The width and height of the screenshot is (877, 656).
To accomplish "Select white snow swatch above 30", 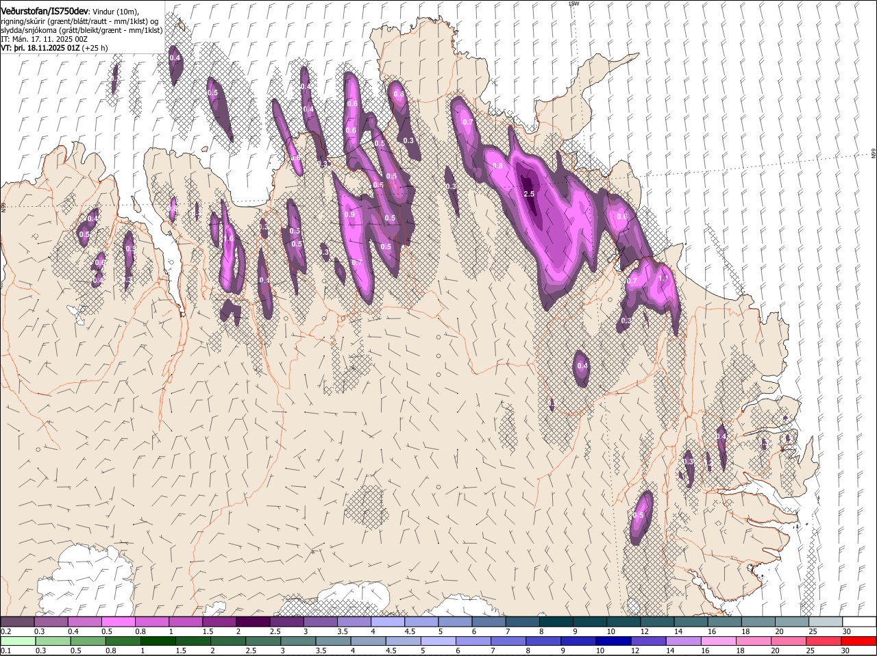I will [x=860, y=622].
